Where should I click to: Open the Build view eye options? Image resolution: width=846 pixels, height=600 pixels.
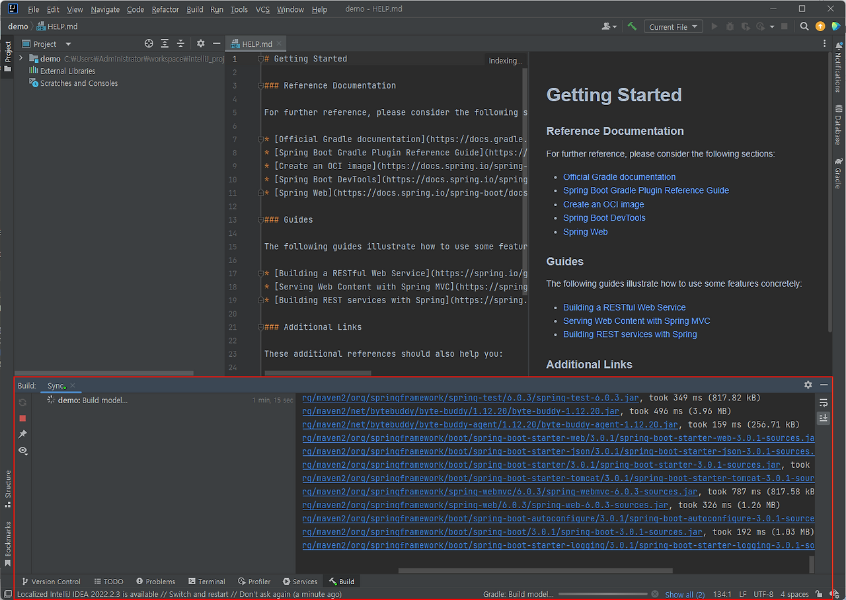[22, 451]
